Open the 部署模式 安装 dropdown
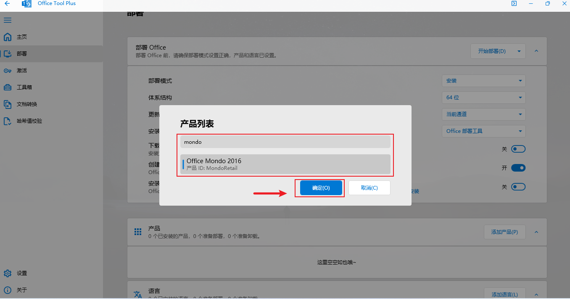The image size is (570, 299). pos(483,81)
